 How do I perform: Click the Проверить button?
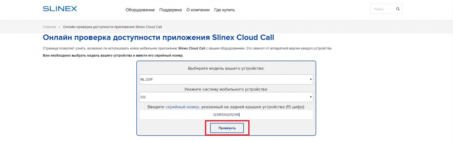tap(227, 128)
